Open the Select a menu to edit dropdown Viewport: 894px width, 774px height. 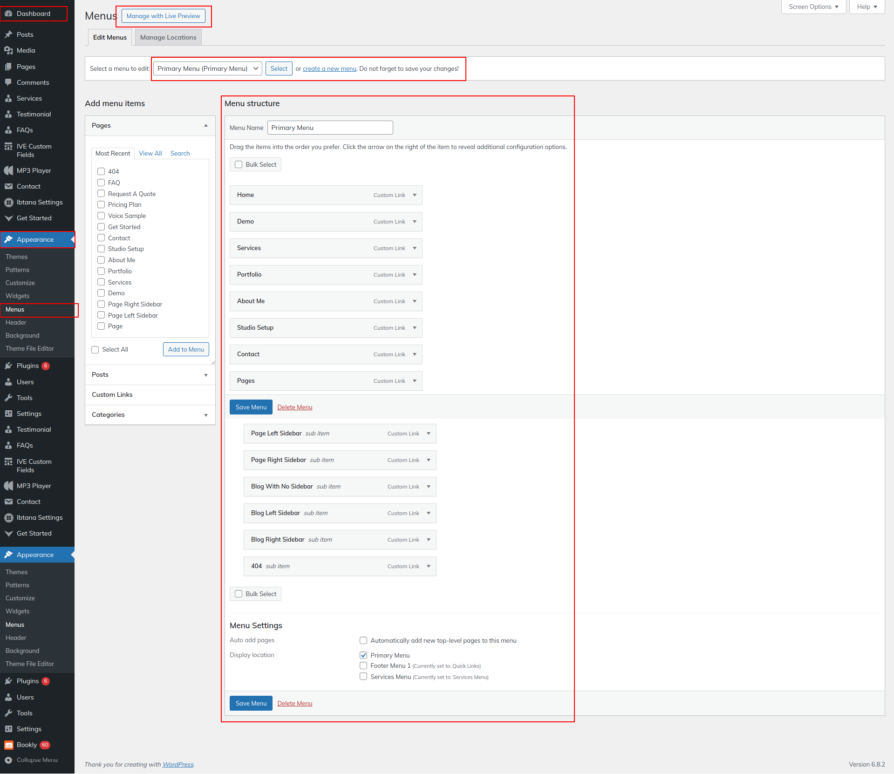click(x=207, y=68)
